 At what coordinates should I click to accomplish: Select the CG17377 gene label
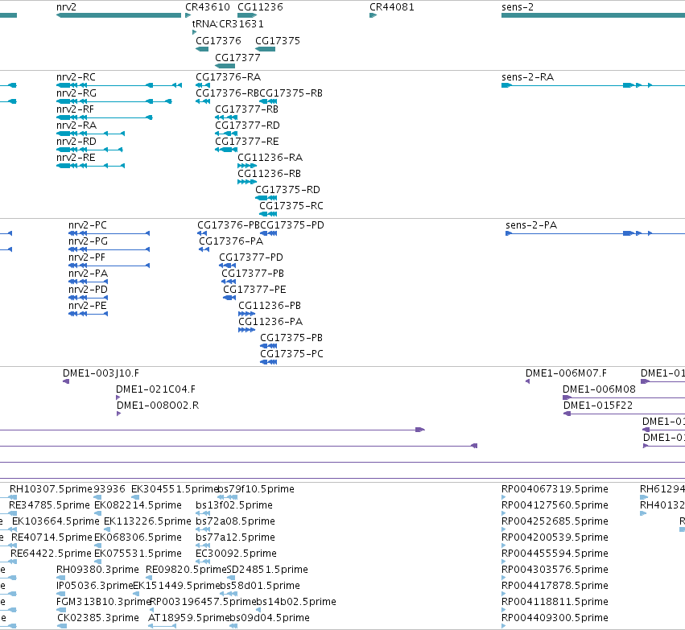[237, 58]
